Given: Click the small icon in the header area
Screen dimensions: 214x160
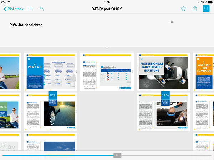Looking at the screenshot, I should (x=172, y=22).
